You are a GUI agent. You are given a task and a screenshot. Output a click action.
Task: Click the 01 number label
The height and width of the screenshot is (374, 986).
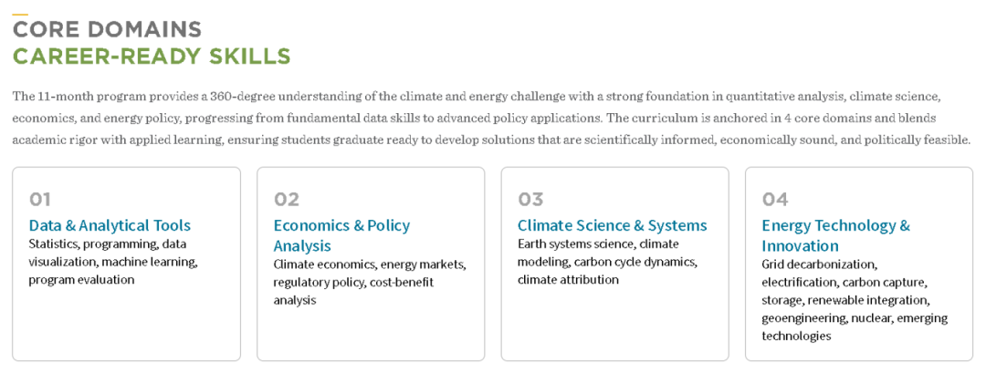(40, 199)
